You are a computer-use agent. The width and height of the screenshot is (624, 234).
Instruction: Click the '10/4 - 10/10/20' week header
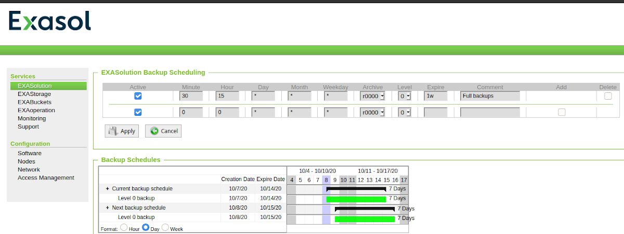(317, 171)
